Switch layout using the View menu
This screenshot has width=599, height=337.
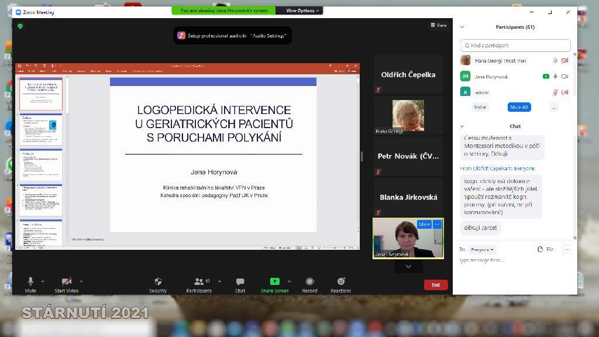tap(439, 25)
